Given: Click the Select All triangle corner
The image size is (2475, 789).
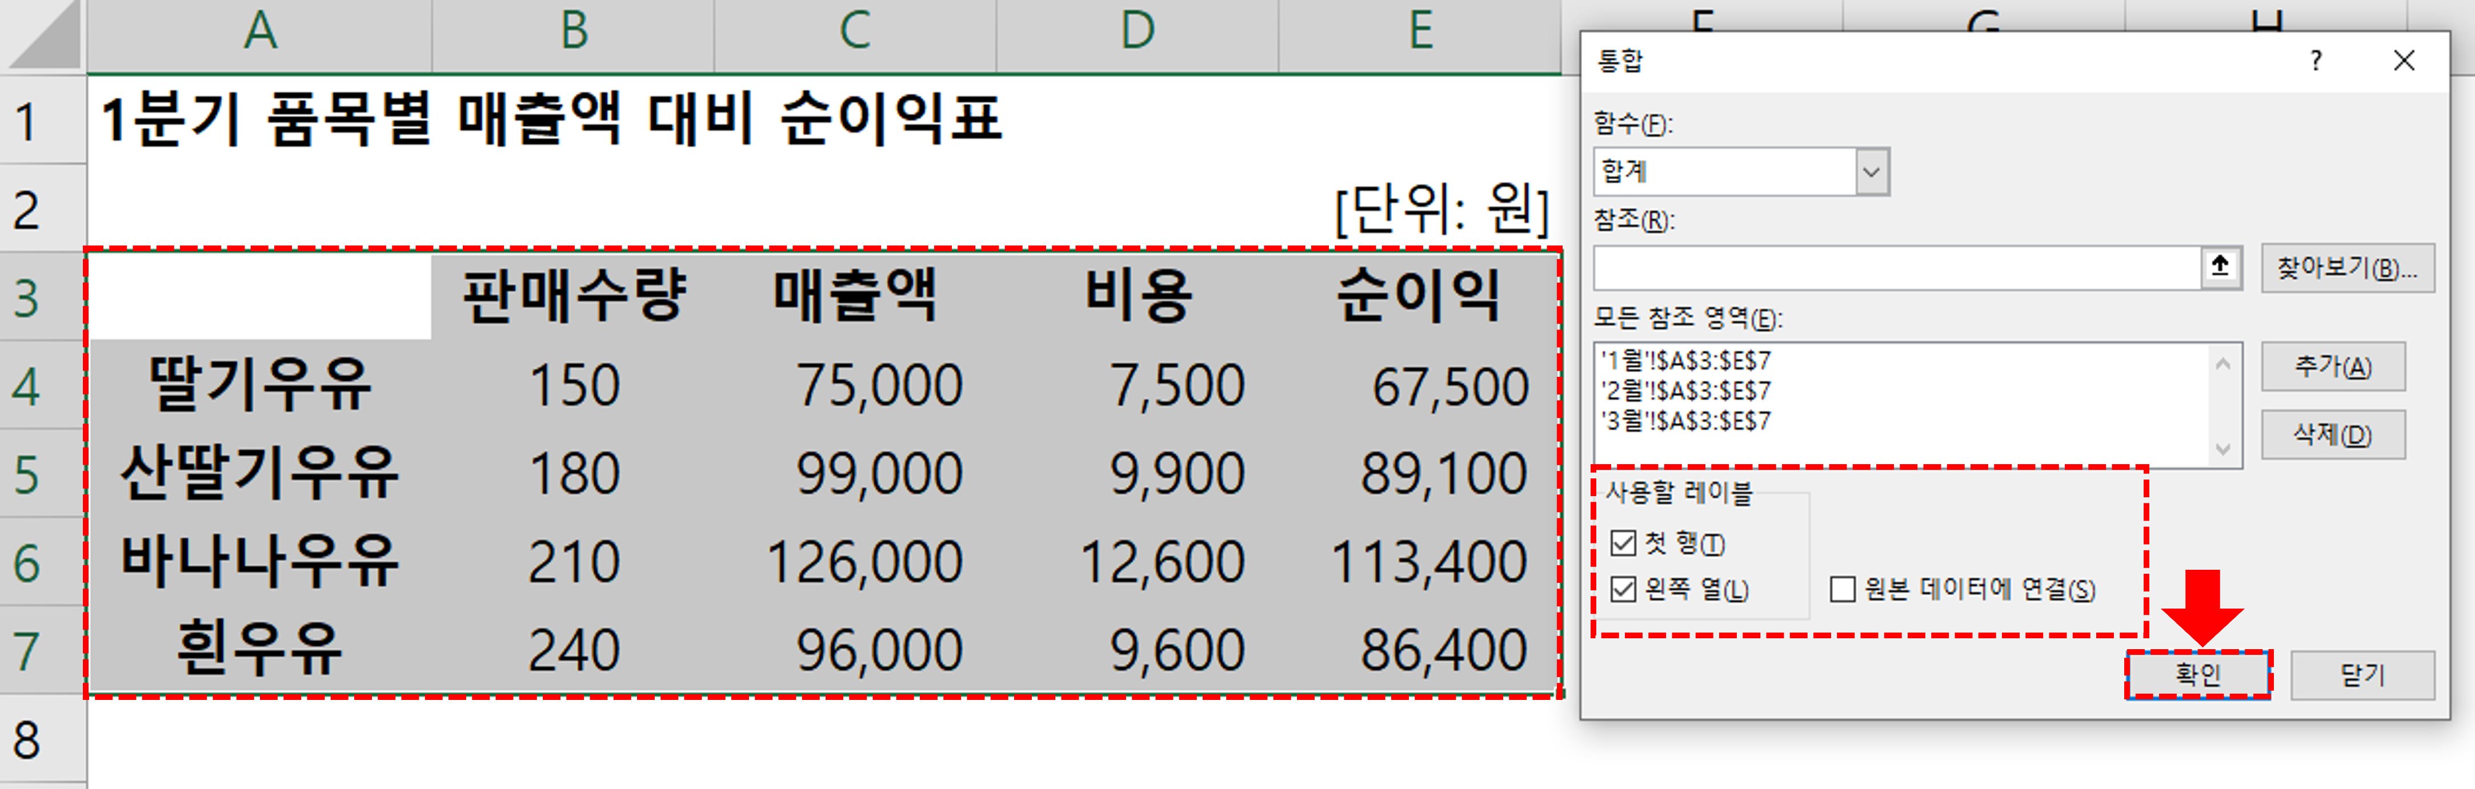Looking at the screenshot, I should click(43, 35).
